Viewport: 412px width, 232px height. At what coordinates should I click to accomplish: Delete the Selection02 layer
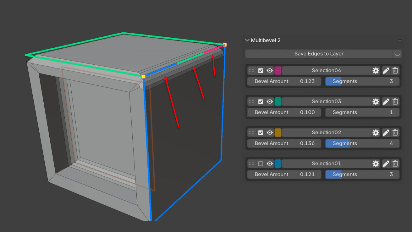(x=395, y=133)
